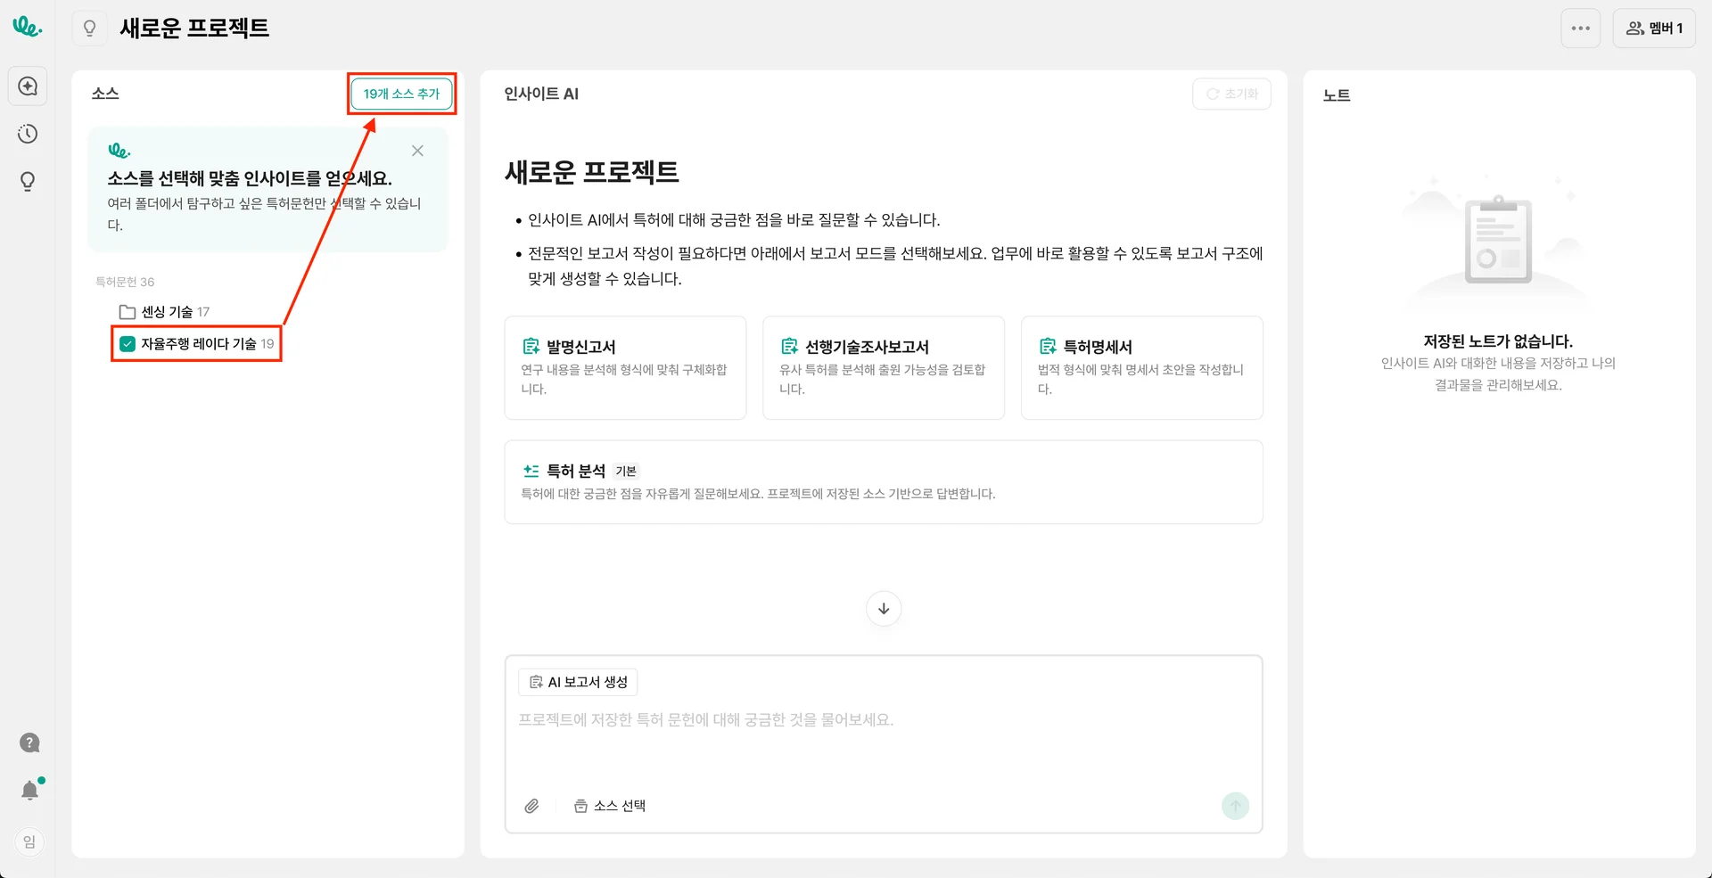Click the paperclip attach file icon
Viewport: 1712px width, 878px height.
point(531,806)
